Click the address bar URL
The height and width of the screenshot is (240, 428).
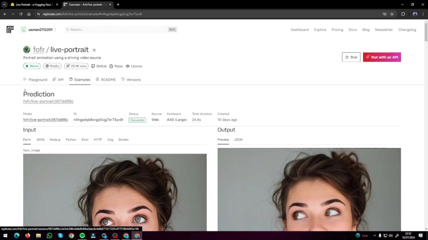(x=93, y=14)
